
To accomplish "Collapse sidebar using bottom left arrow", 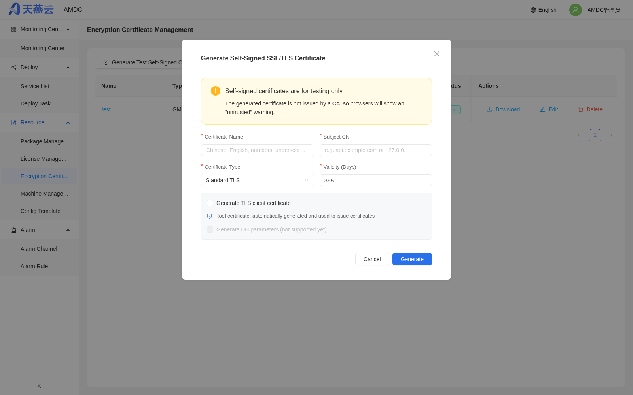I will (x=40, y=386).
